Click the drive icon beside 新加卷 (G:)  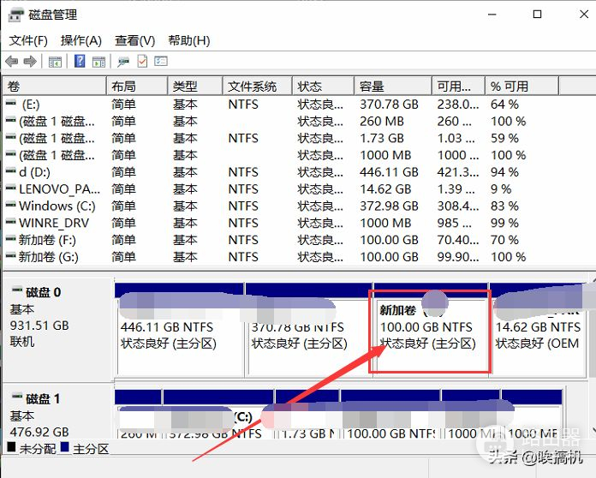[11, 255]
